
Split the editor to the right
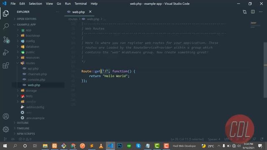point(253,12)
